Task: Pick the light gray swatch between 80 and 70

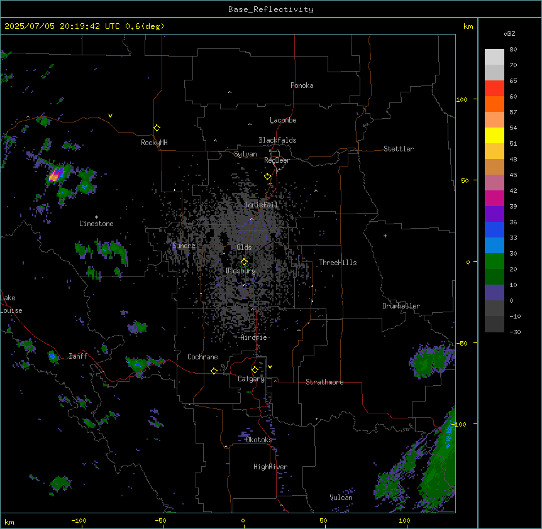Action: (x=494, y=57)
